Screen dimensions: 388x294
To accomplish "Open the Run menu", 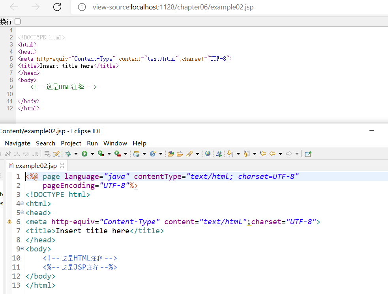I will pyautogui.click(x=92, y=143).
